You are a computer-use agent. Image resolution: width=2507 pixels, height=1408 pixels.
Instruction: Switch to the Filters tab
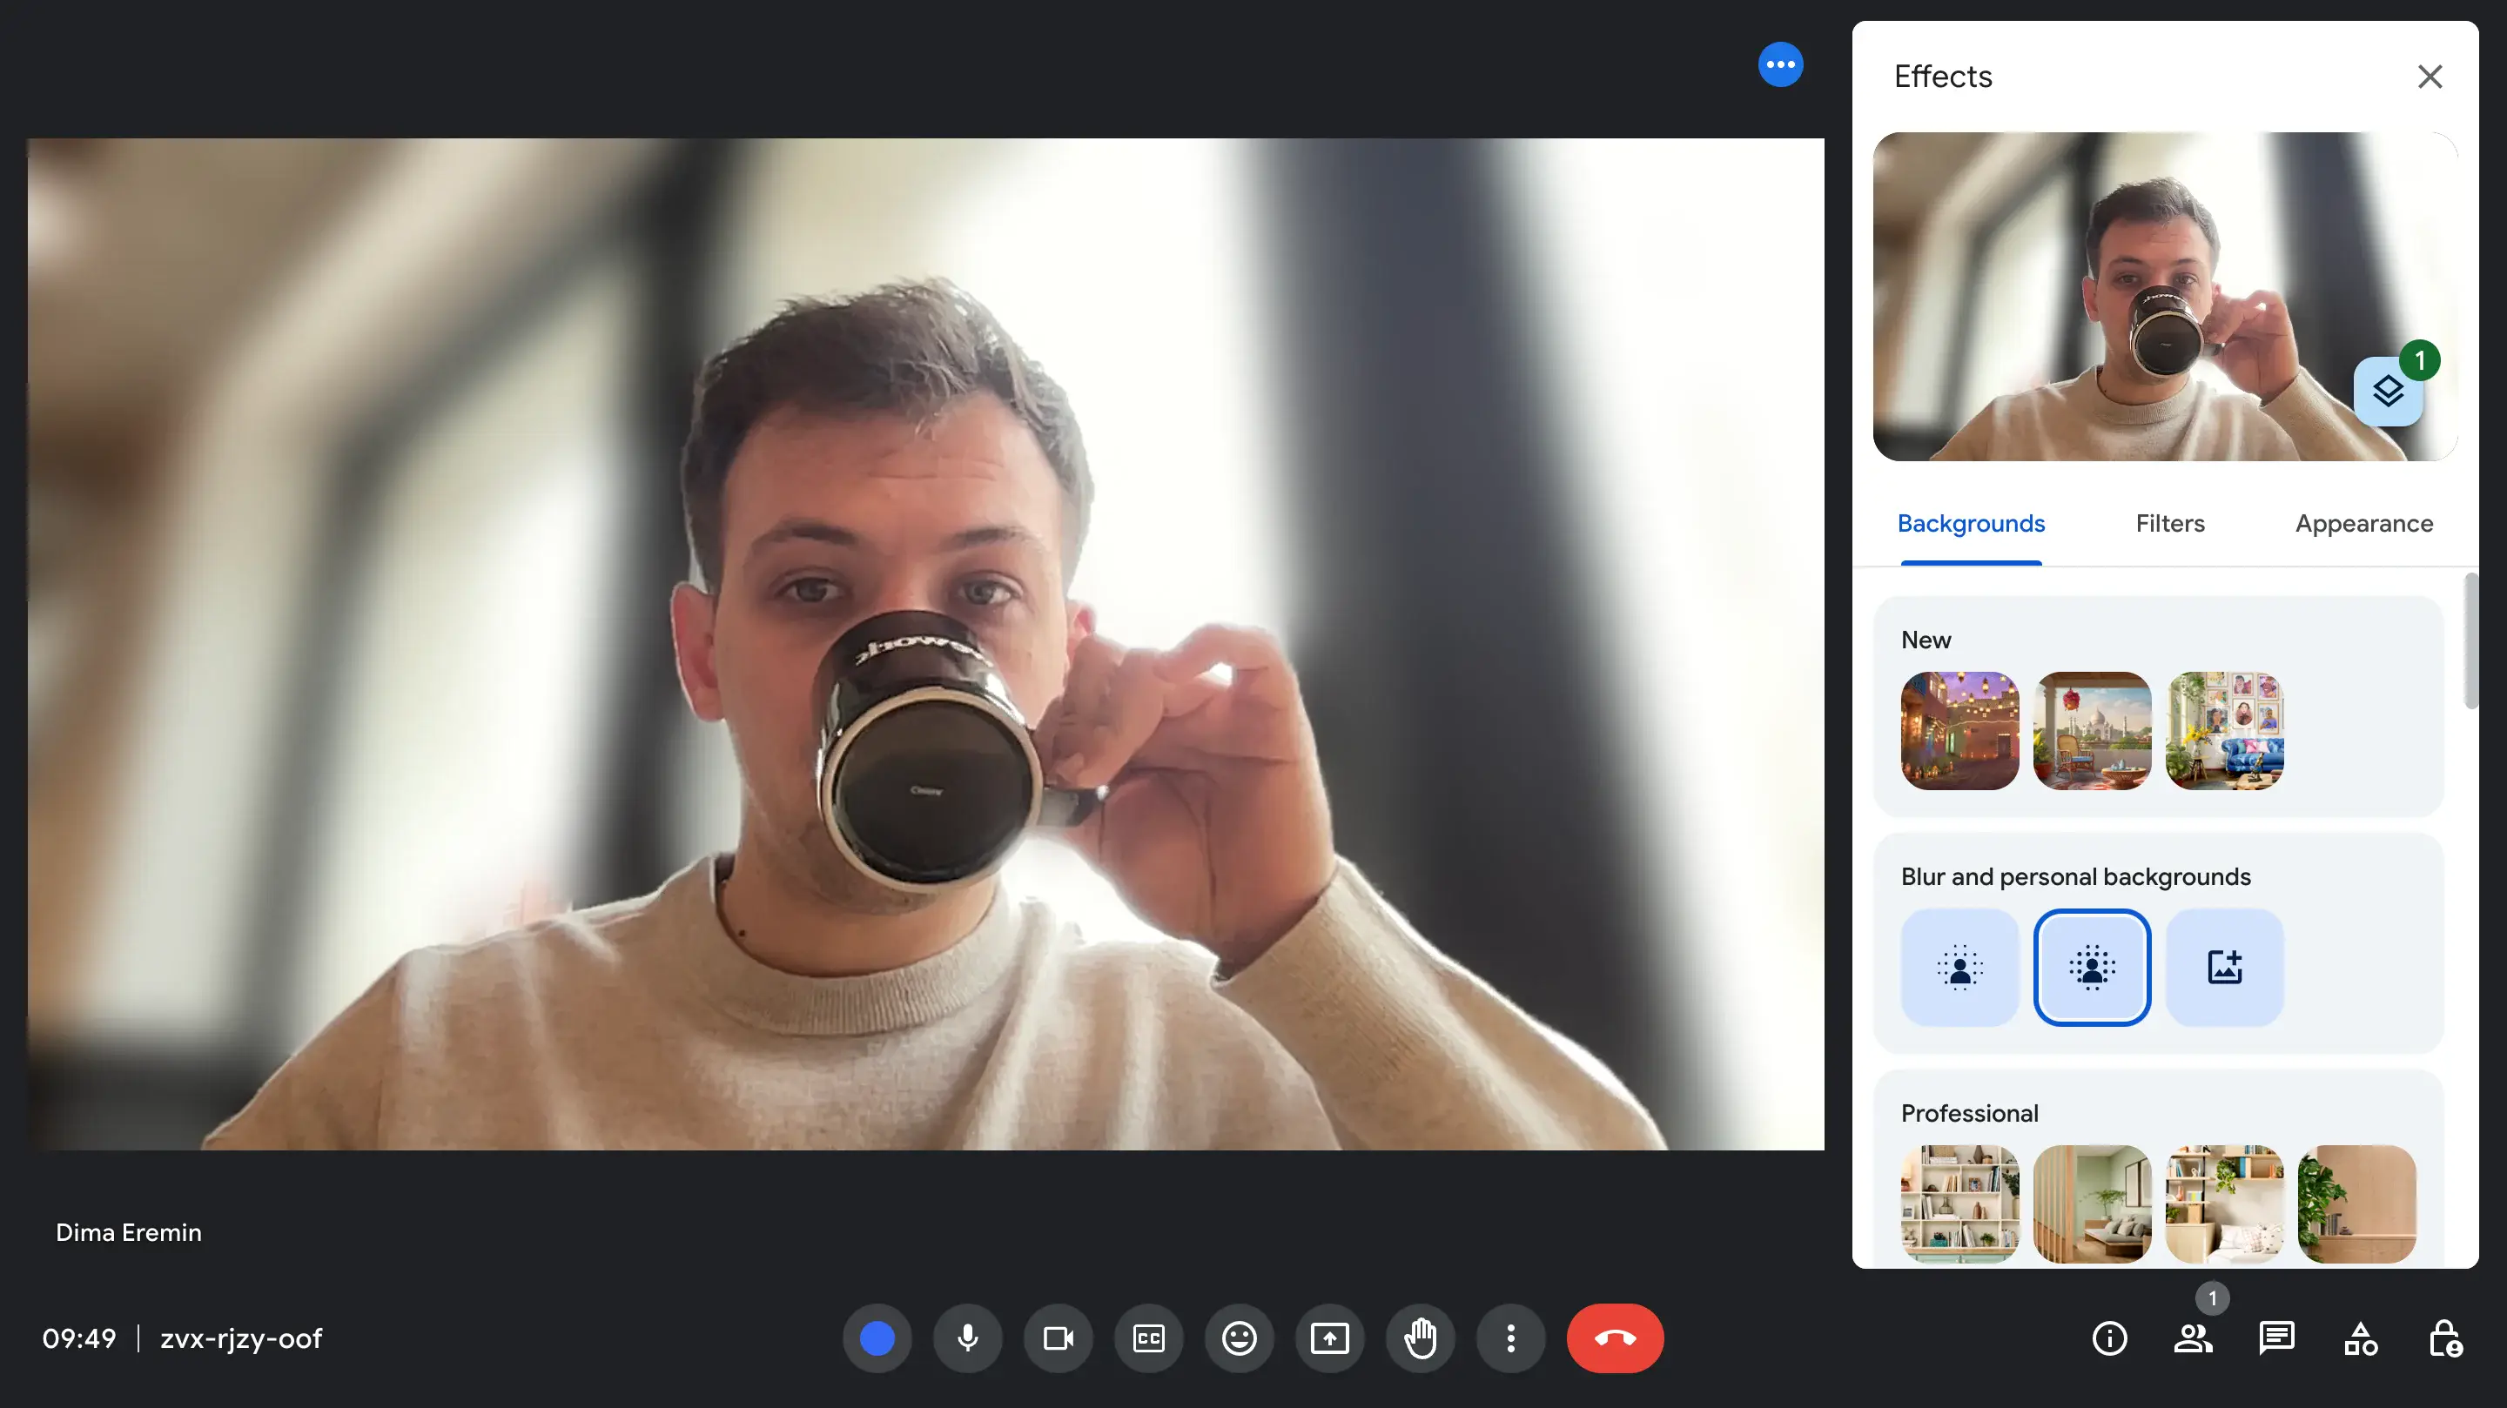(x=2171, y=525)
